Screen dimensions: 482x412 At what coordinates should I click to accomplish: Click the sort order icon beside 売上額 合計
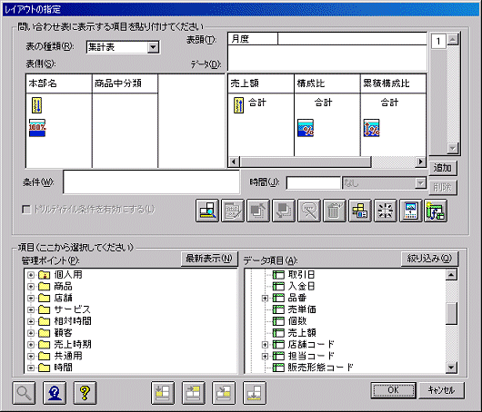239,105
